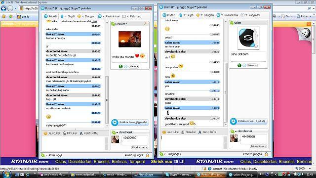Click the Pridėti add icon in Rokazl chat toolbar

click(46, 16)
